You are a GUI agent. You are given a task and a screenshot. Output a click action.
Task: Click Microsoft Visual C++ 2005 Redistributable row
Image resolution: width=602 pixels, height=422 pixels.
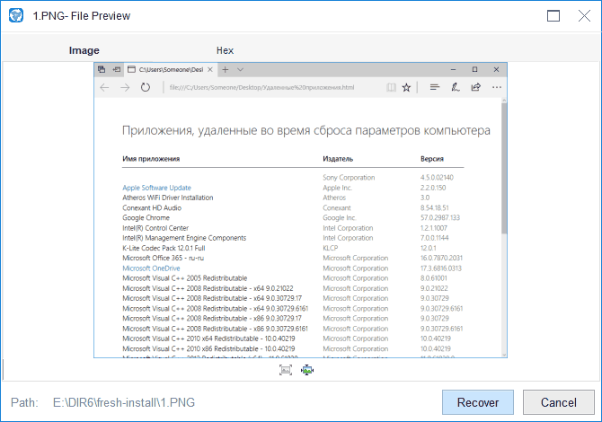pyautogui.click(x=185, y=278)
